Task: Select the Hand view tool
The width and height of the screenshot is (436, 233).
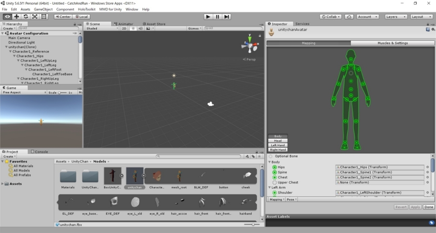Action: [7, 17]
